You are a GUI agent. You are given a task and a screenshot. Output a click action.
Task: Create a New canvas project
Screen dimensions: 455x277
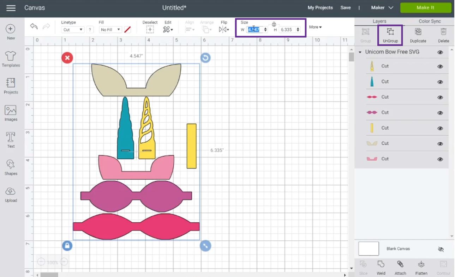tap(11, 32)
